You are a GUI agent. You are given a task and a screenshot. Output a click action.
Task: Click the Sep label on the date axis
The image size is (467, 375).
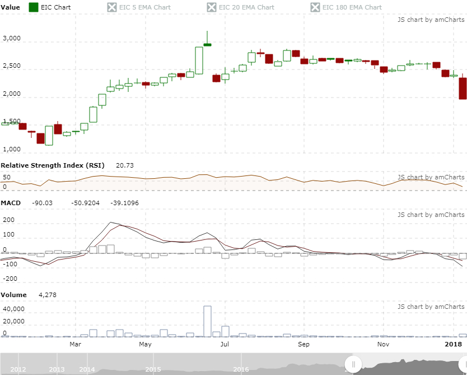(304, 344)
